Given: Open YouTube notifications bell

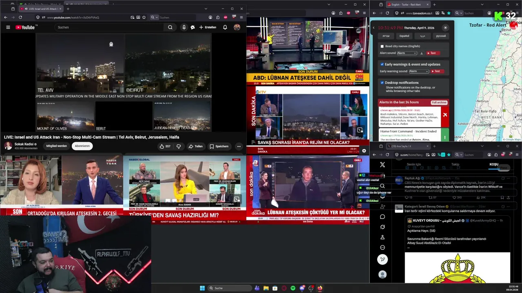Looking at the screenshot, I should point(225,27).
